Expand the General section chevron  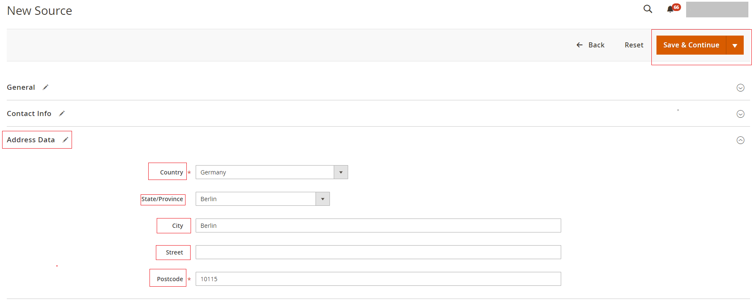click(740, 88)
